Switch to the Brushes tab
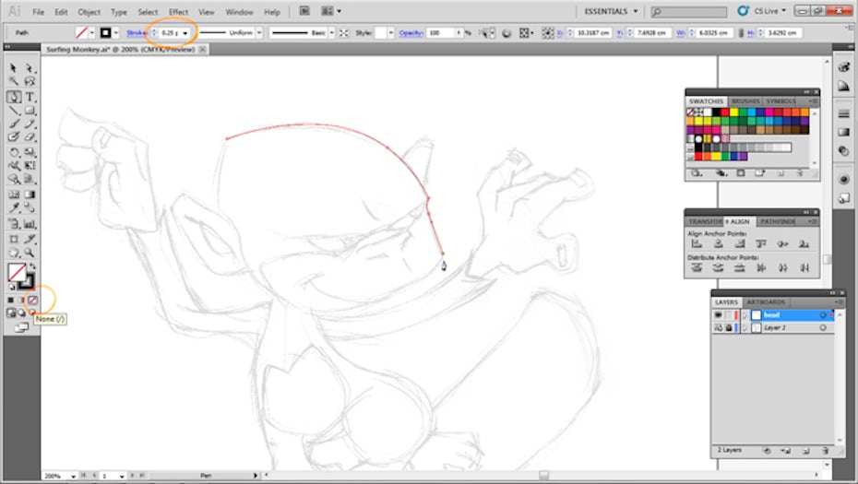The image size is (858, 484). click(x=745, y=101)
